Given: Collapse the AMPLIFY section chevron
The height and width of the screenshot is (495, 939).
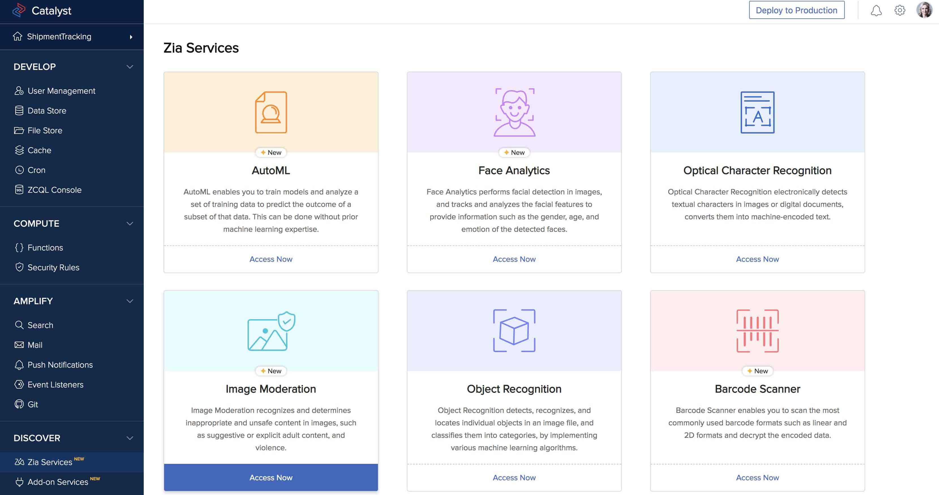Looking at the screenshot, I should [x=130, y=301].
